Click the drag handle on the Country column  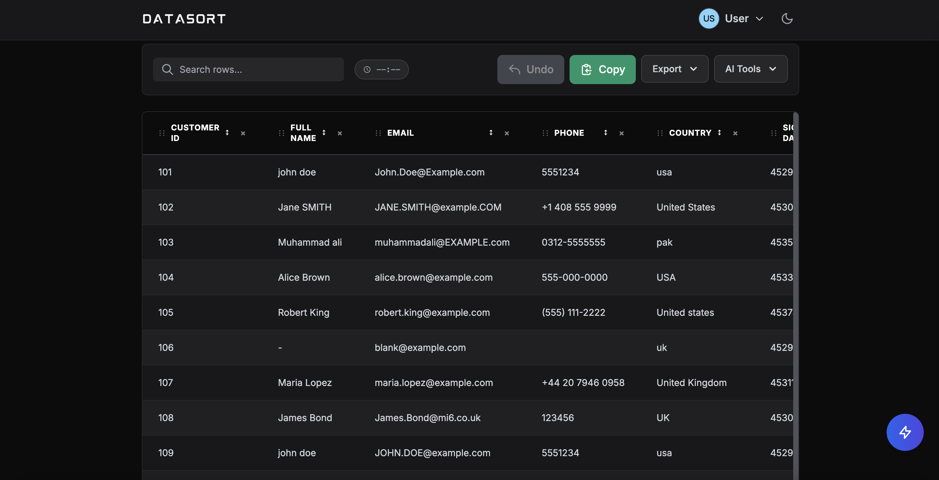(659, 133)
